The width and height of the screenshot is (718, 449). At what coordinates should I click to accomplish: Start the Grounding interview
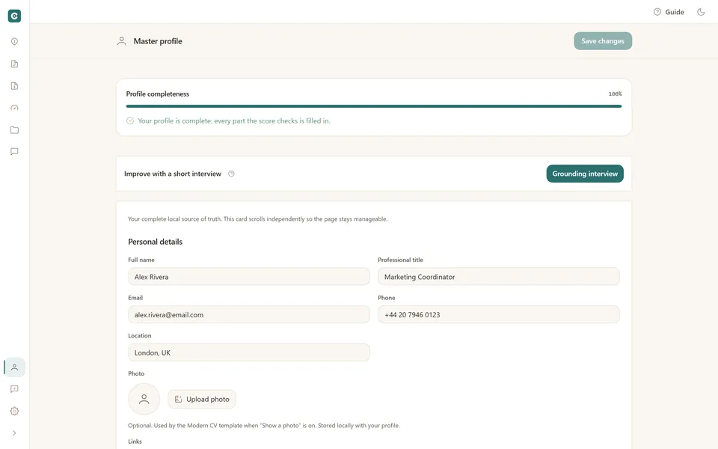(x=585, y=174)
